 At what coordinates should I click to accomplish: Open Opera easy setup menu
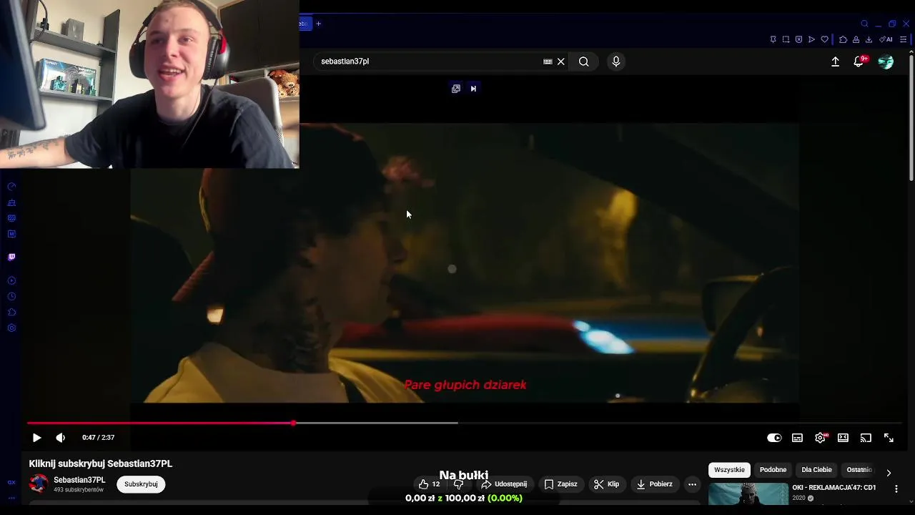pos(904,39)
